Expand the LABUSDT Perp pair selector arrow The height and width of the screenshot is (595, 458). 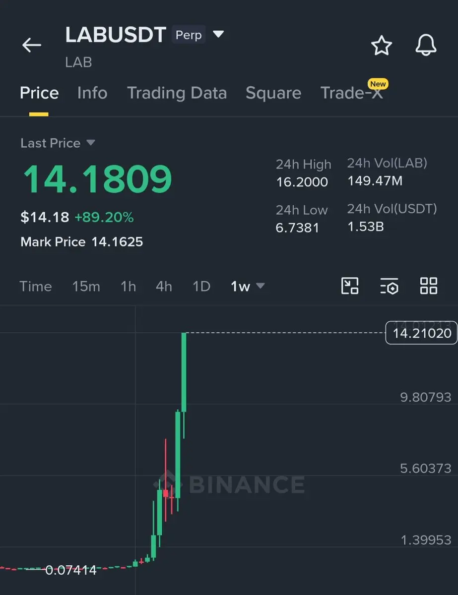(x=218, y=35)
